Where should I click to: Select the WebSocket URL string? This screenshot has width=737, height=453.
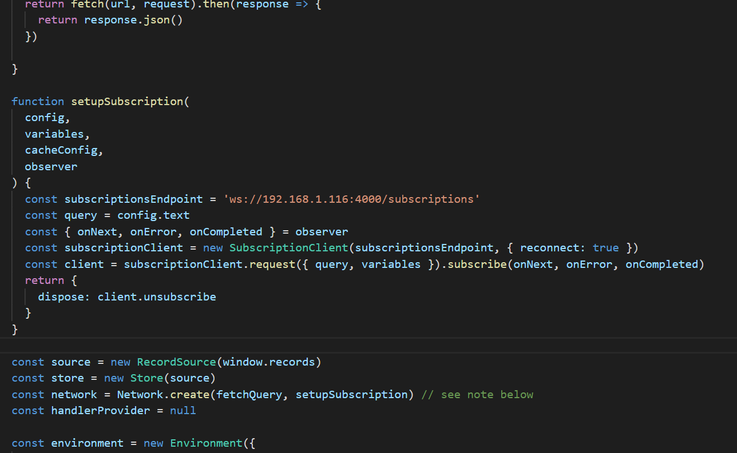tap(351, 199)
